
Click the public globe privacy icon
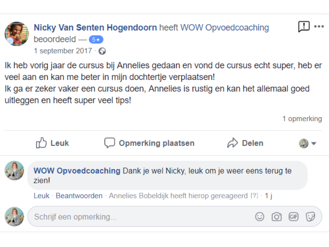click(x=102, y=51)
